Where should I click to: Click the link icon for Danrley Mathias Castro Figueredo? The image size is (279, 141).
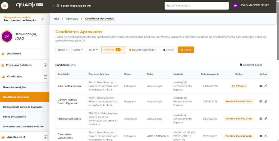pyautogui.click(x=266, y=101)
